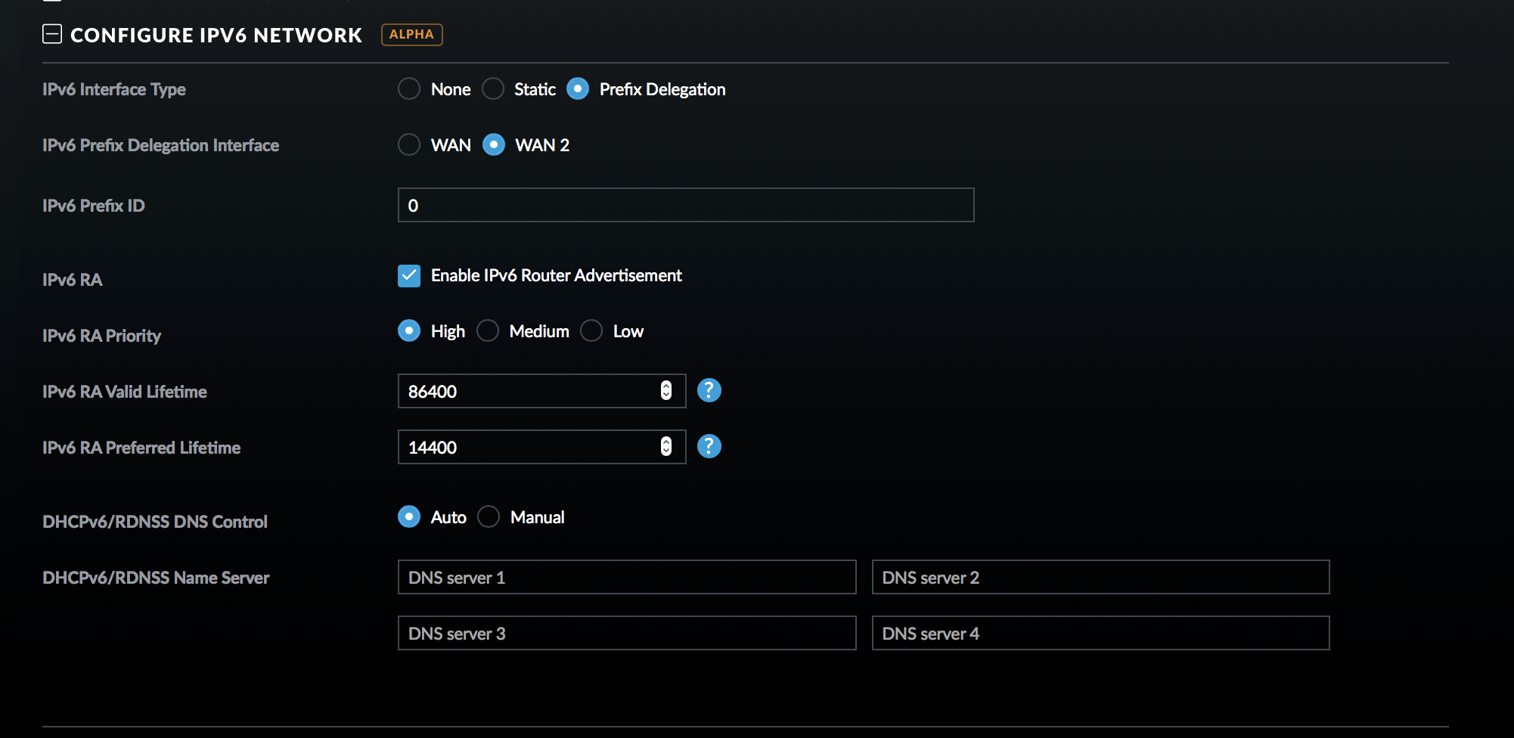The width and height of the screenshot is (1514, 738).
Task: Click into the DNS server 4 field
Action: click(x=1100, y=634)
